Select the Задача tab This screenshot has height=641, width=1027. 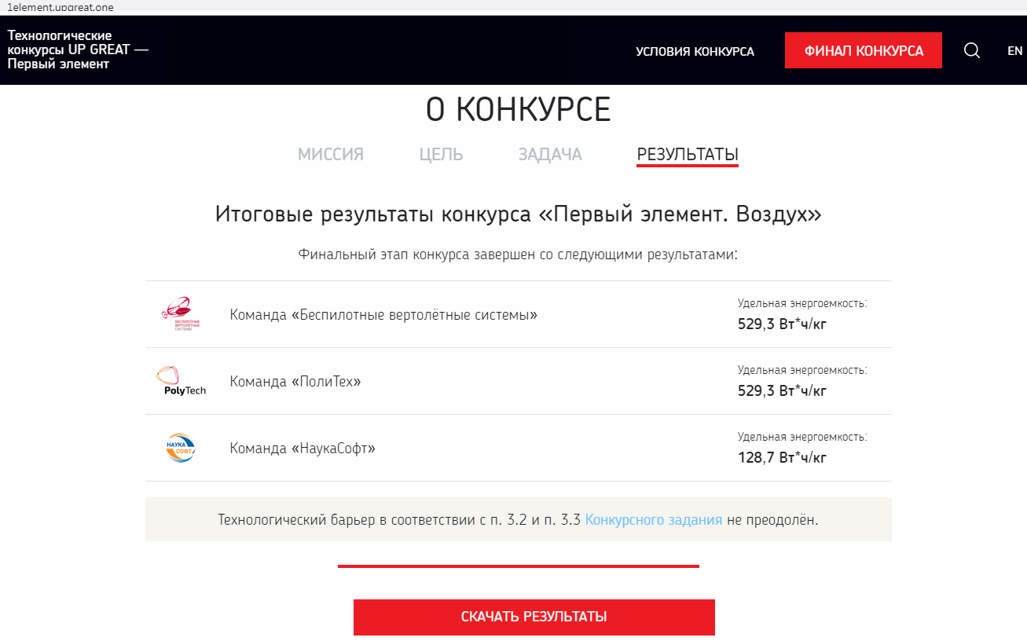point(550,155)
